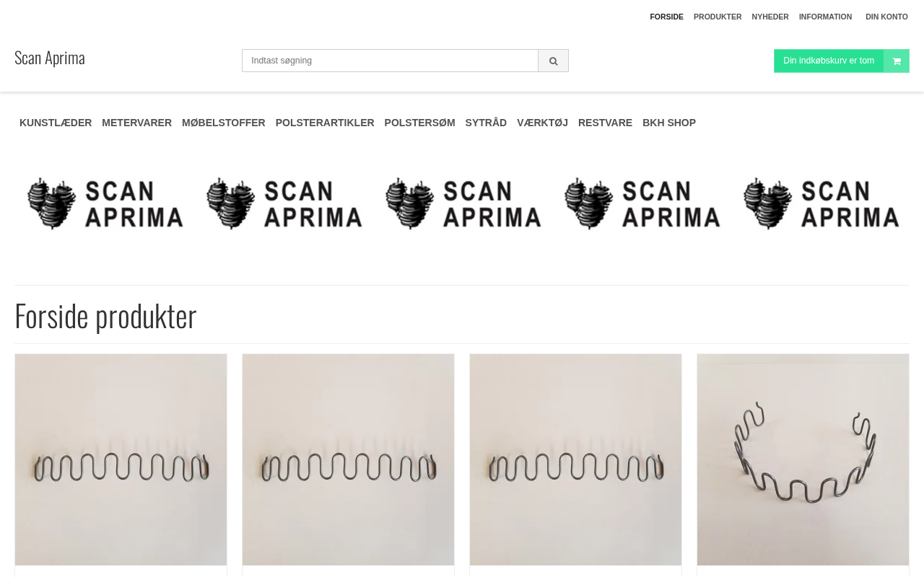Select the MØBELSTOFFER menu item
Viewport: 924px width, 577px height.
click(x=224, y=123)
